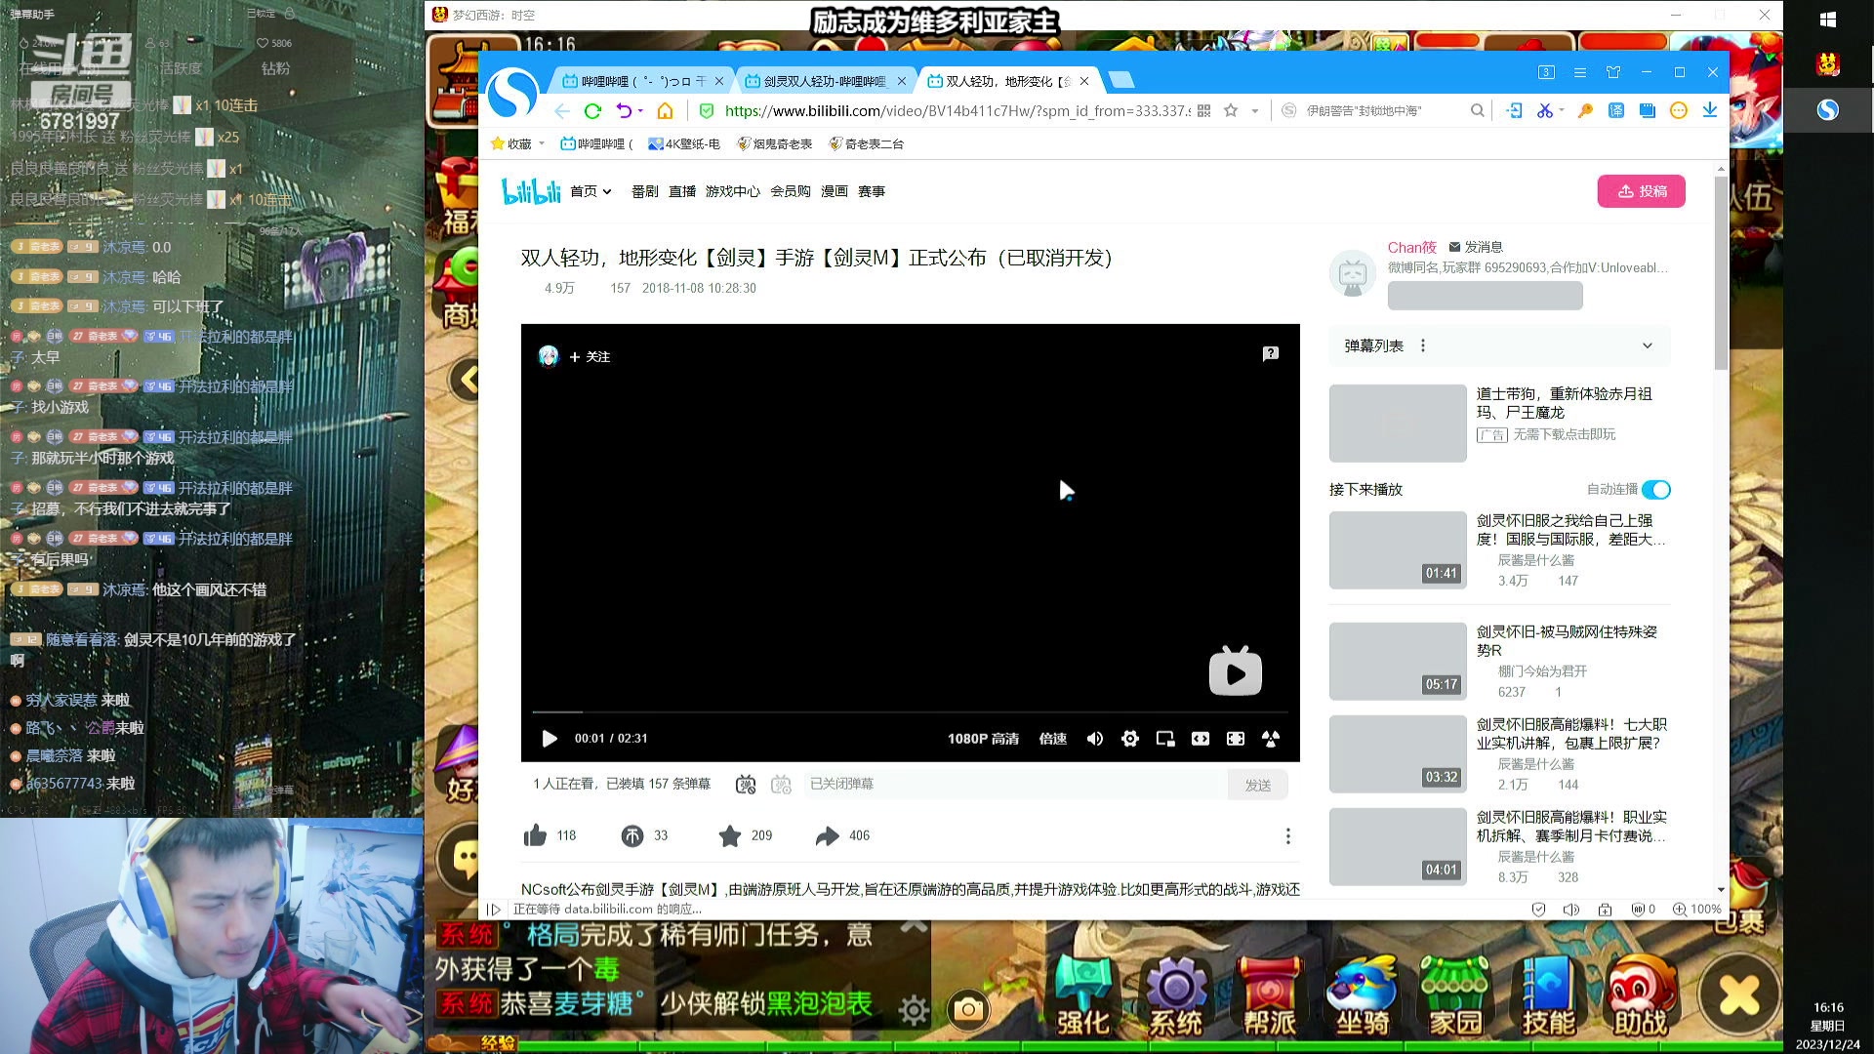Image resolution: width=1874 pixels, height=1054 pixels.
Task: Open 弹幕列表 three-dot options
Action: [1423, 345]
